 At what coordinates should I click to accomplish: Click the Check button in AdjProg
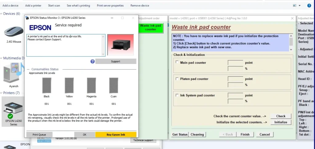[281, 116]
